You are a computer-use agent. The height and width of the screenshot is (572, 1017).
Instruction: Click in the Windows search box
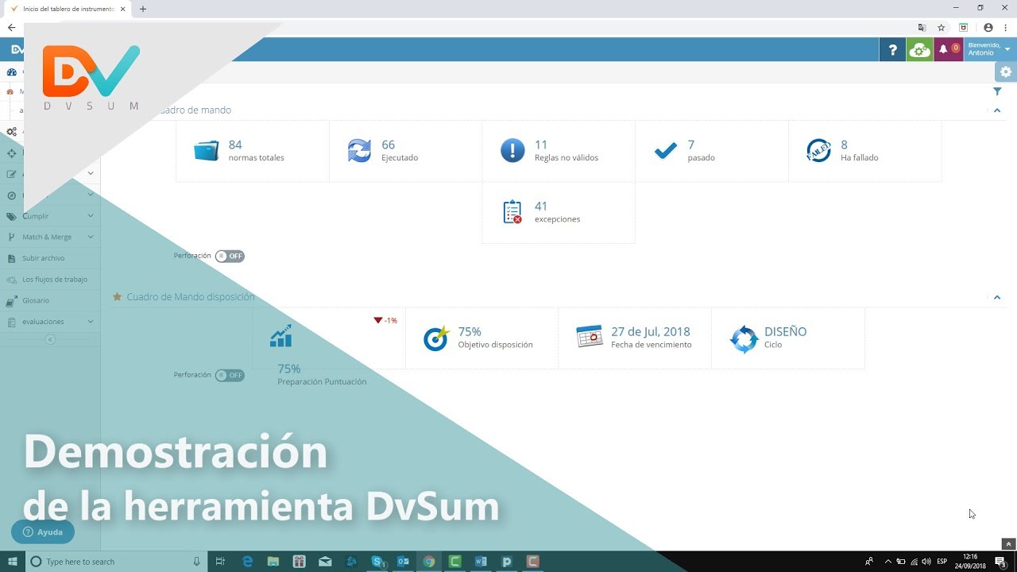[x=116, y=562]
